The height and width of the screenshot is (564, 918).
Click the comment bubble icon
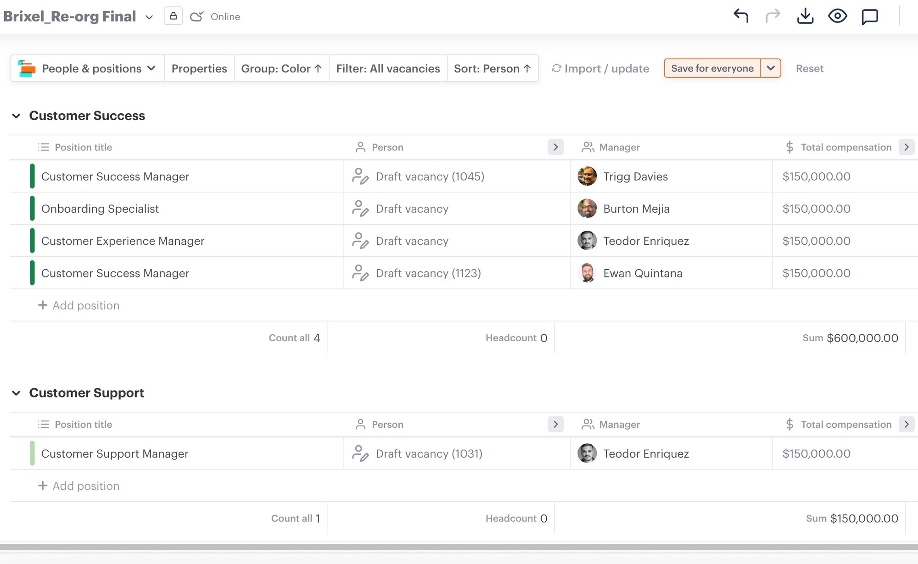[x=870, y=16]
